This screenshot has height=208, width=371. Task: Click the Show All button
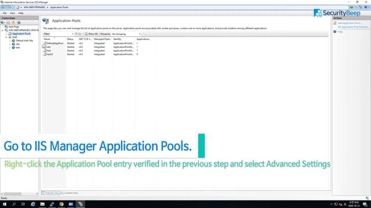click(92, 34)
